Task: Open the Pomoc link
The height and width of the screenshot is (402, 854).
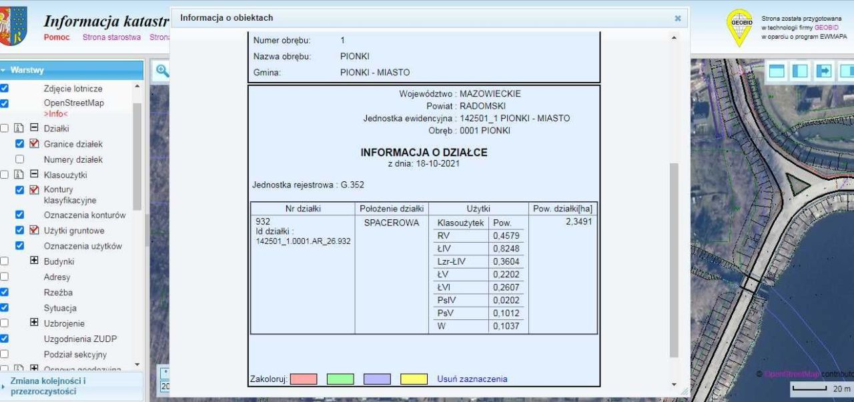Action: [57, 37]
